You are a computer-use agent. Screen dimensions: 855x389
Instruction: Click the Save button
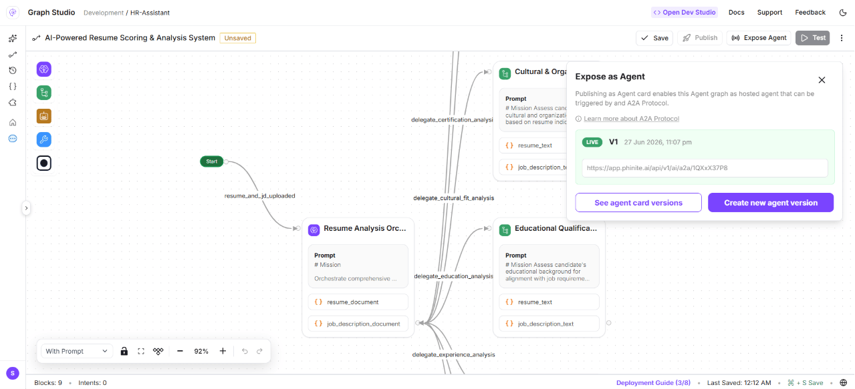point(654,38)
